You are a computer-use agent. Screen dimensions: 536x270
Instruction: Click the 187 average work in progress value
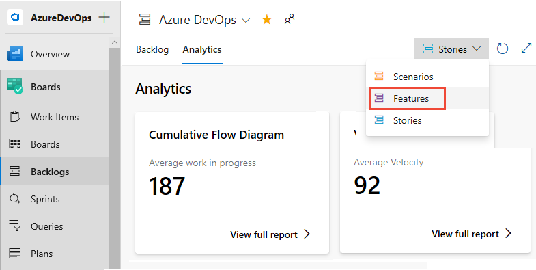[167, 186]
